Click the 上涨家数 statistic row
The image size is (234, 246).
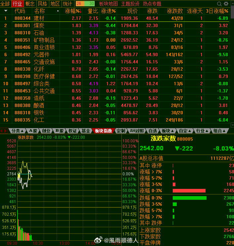tap(187, 230)
